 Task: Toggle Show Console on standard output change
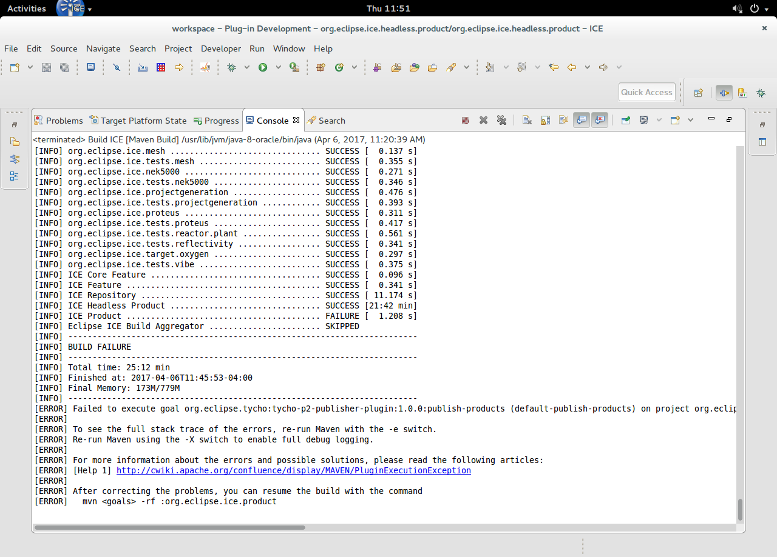(x=582, y=120)
